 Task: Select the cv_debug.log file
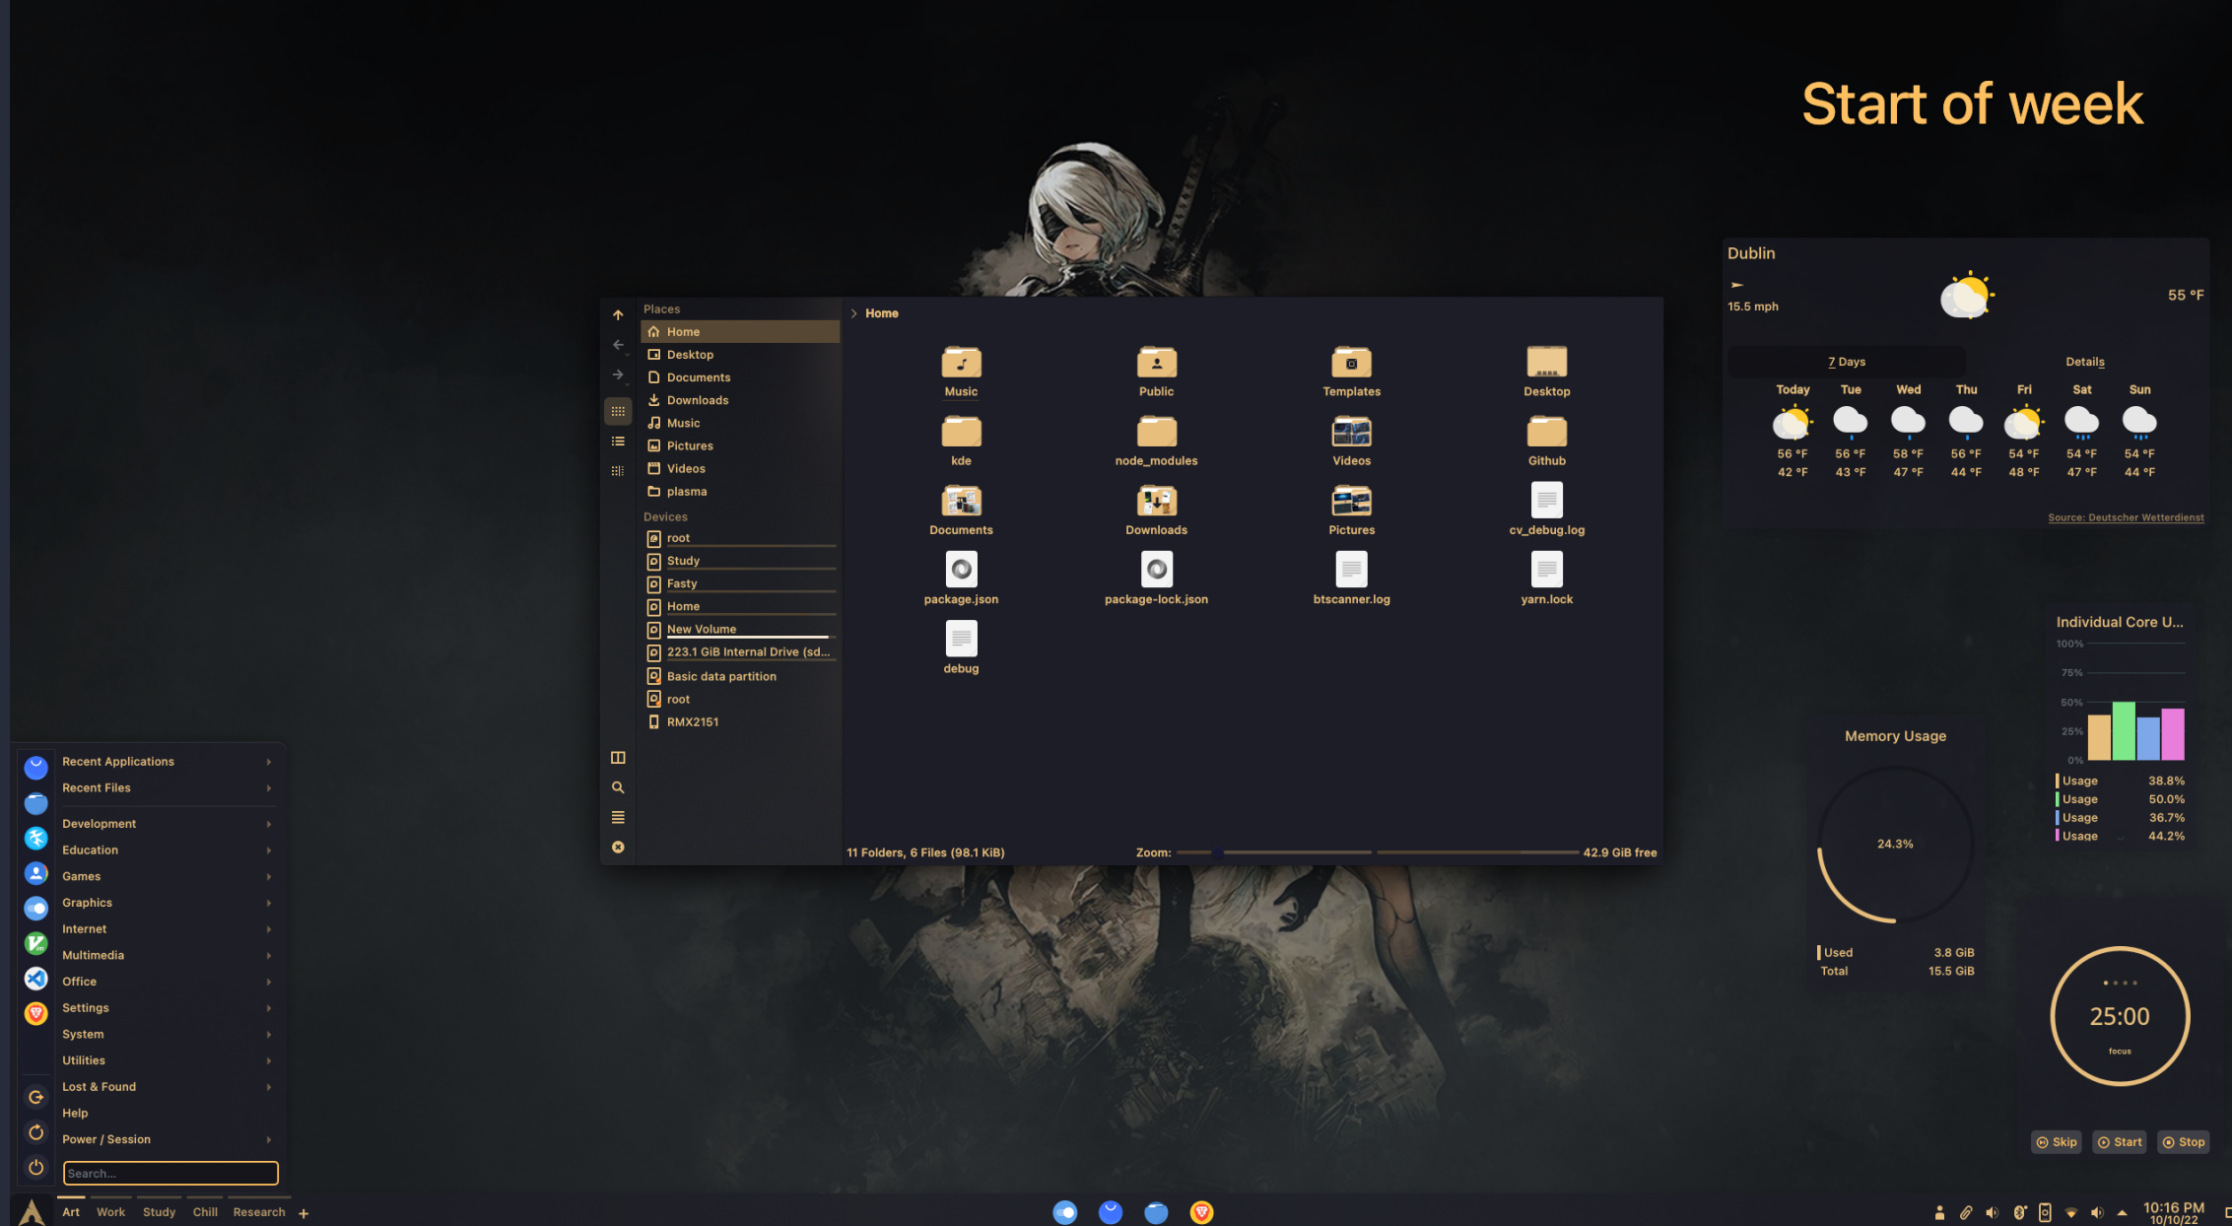coord(1546,510)
